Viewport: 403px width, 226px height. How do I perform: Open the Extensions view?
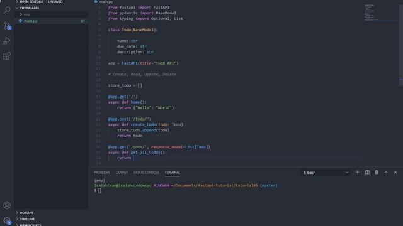(x=7, y=56)
